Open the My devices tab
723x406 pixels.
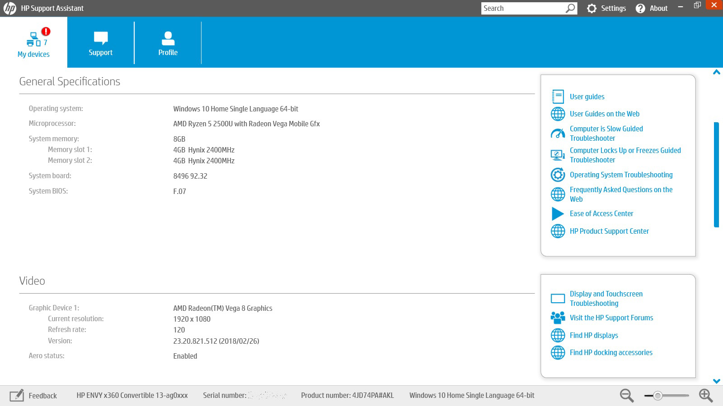pos(33,43)
